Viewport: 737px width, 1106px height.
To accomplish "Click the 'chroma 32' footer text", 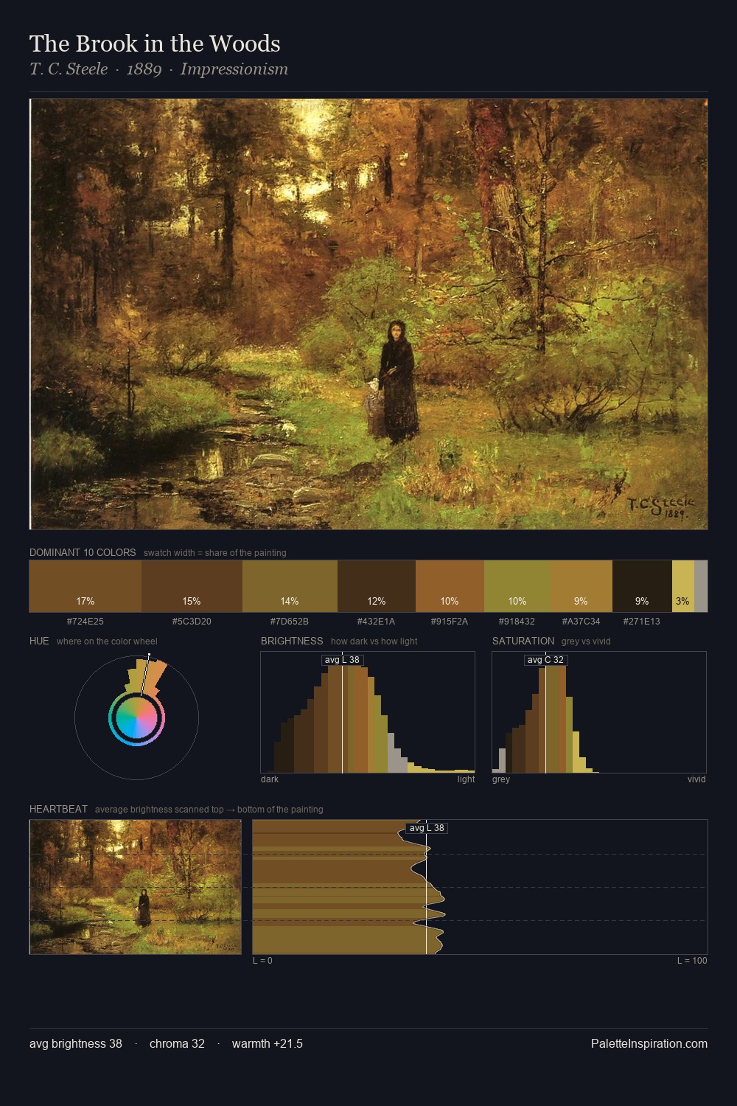I will pyautogui.click(x=177, y=1043).
